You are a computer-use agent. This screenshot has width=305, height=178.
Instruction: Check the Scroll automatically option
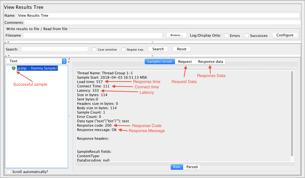coord(9,172)
